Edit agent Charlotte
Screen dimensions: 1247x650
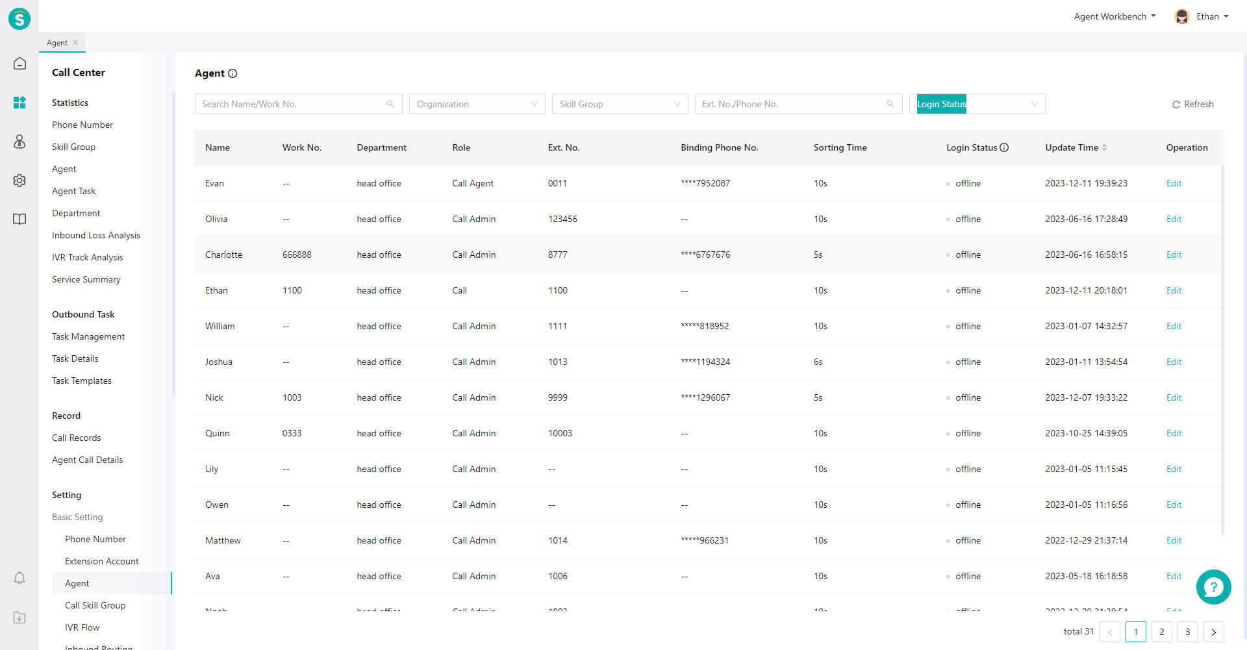pyautogui.click(x=1174, y=255)
